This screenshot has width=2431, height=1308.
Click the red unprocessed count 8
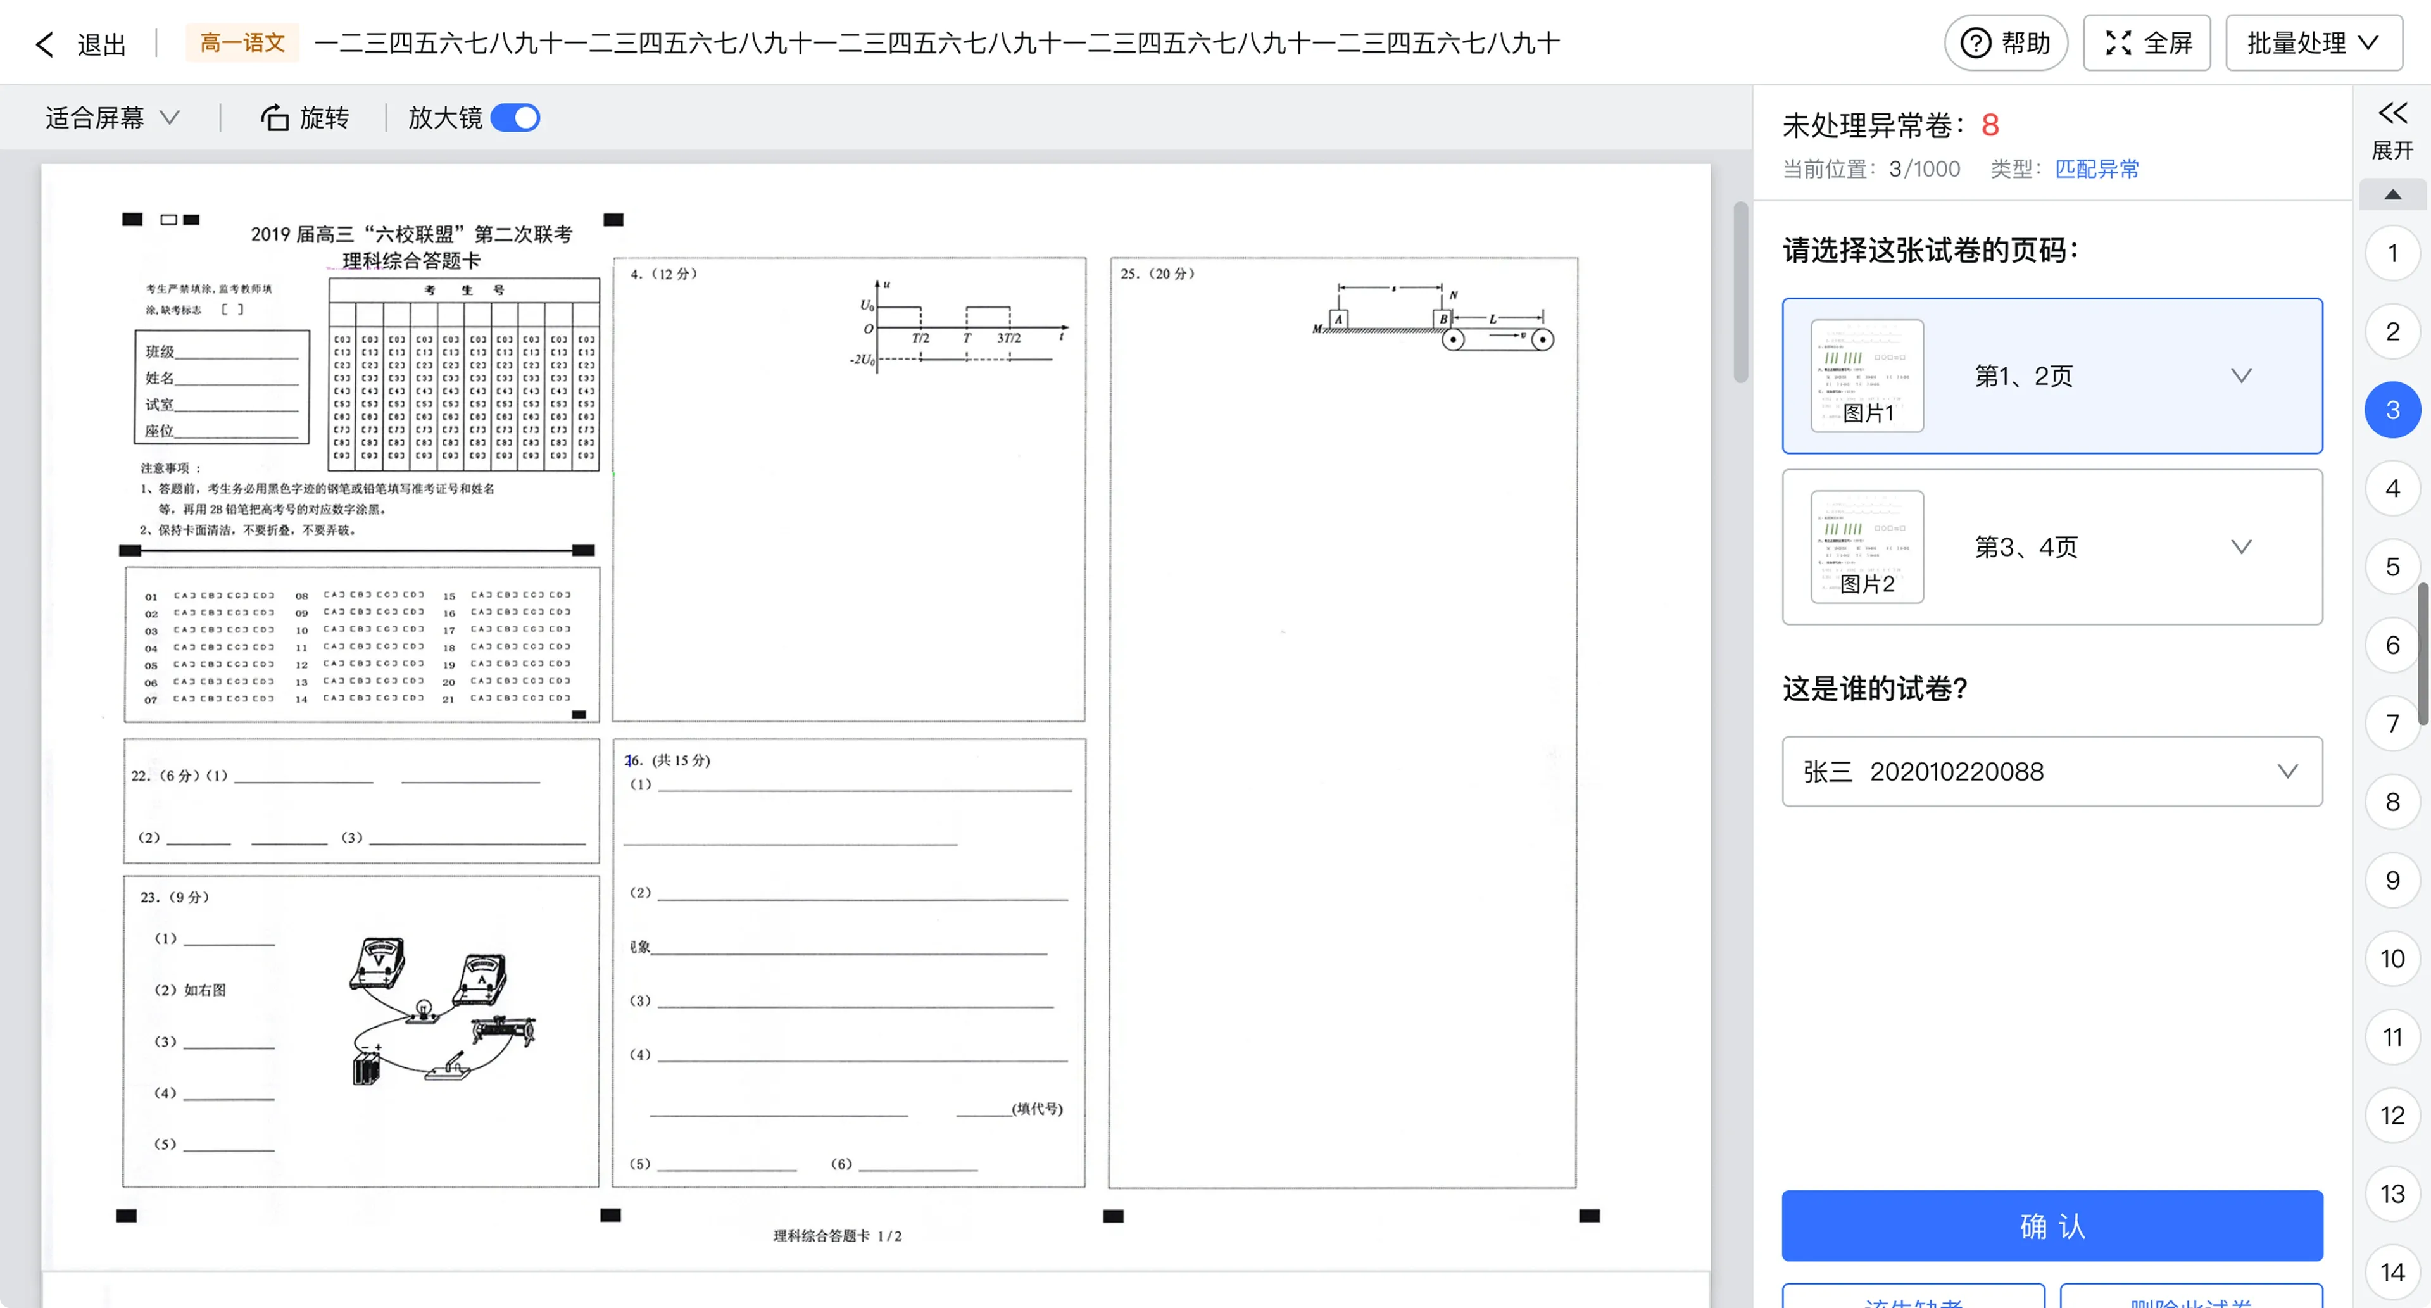click(x=1989, y=125)
